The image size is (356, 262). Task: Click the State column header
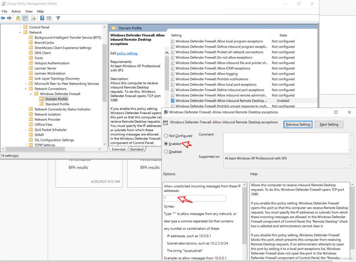(283, 35)
